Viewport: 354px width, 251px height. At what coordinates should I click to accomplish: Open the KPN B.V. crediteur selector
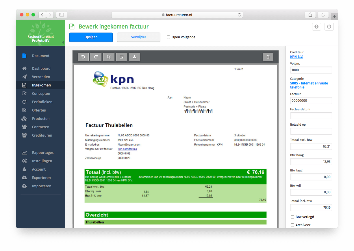(296, 57)
